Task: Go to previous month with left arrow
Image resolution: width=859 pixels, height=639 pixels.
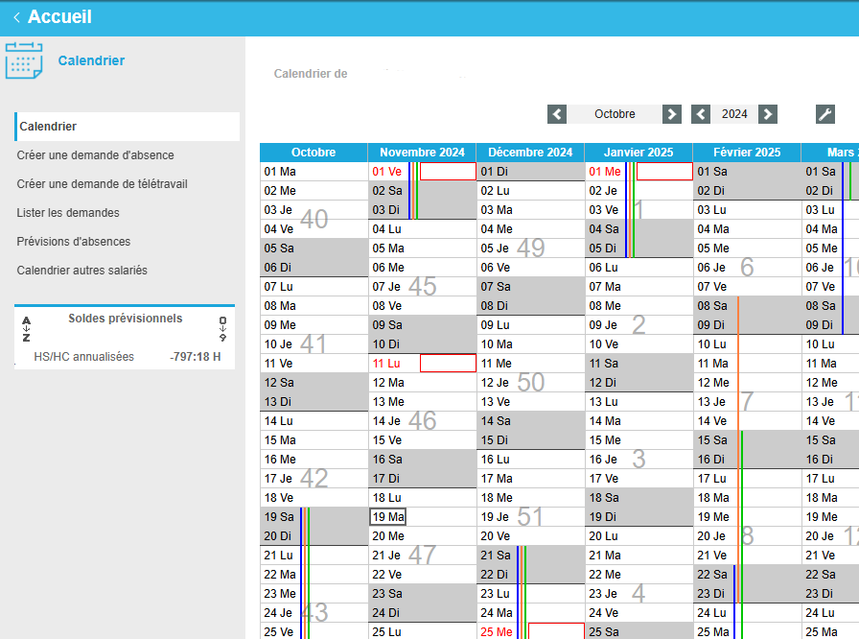Action: pos(557,114)
